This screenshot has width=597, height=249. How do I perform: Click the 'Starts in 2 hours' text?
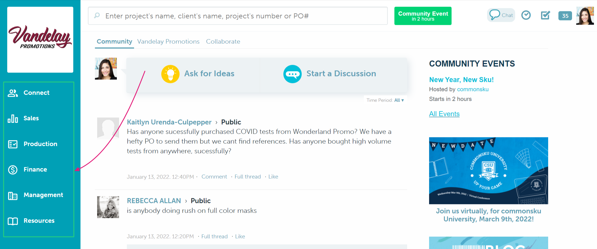(x=450, y=99)
